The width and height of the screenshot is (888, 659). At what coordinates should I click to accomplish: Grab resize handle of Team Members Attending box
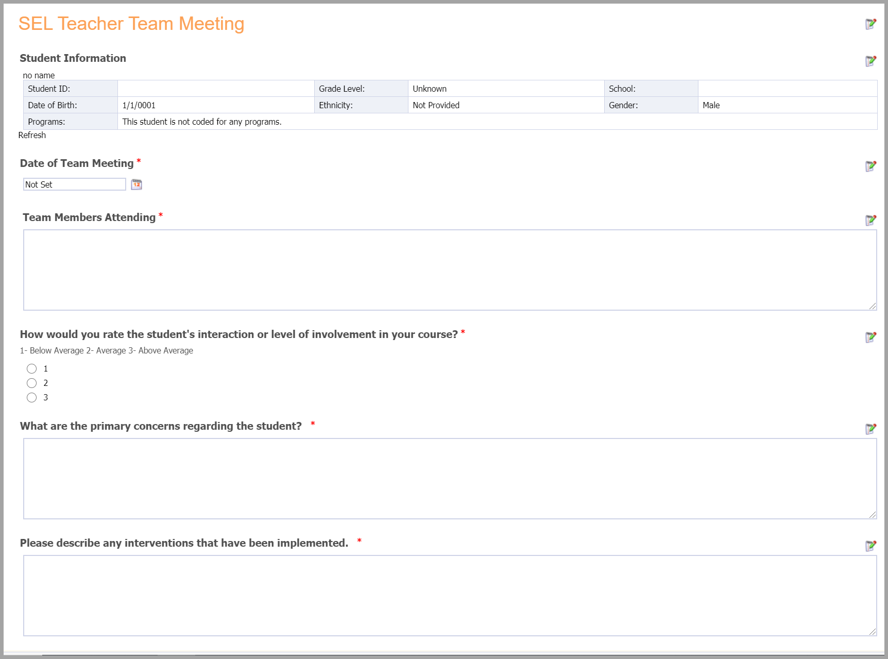[873, 306]
